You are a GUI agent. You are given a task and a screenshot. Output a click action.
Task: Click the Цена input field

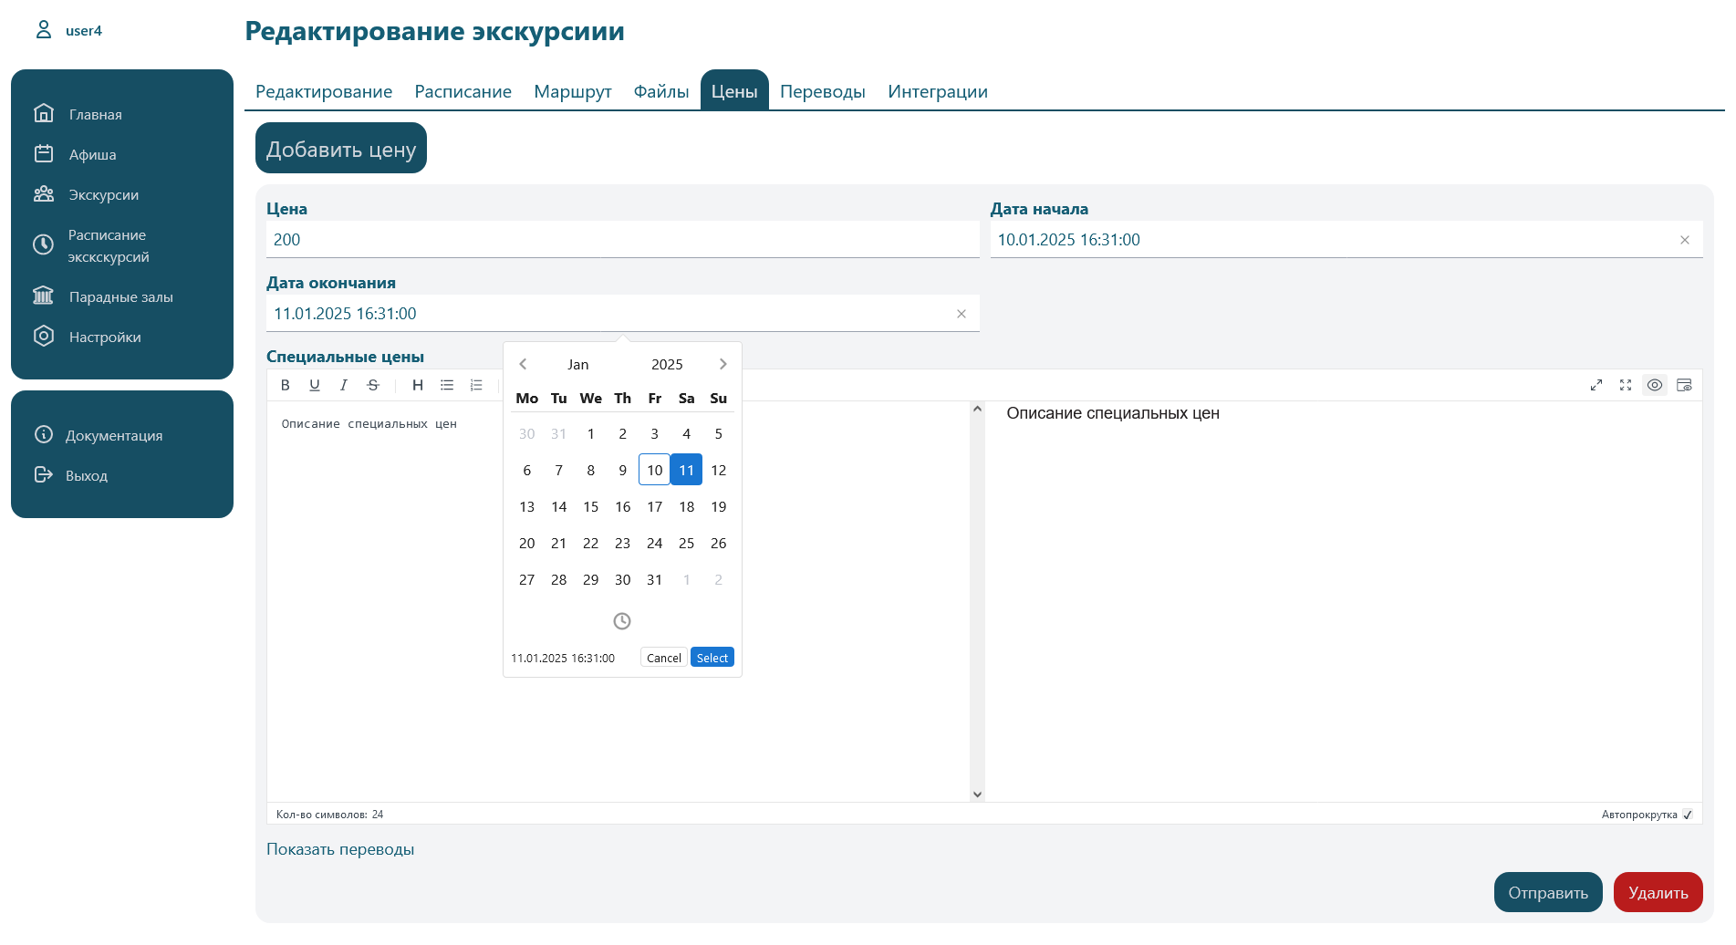tap(622, 240)
